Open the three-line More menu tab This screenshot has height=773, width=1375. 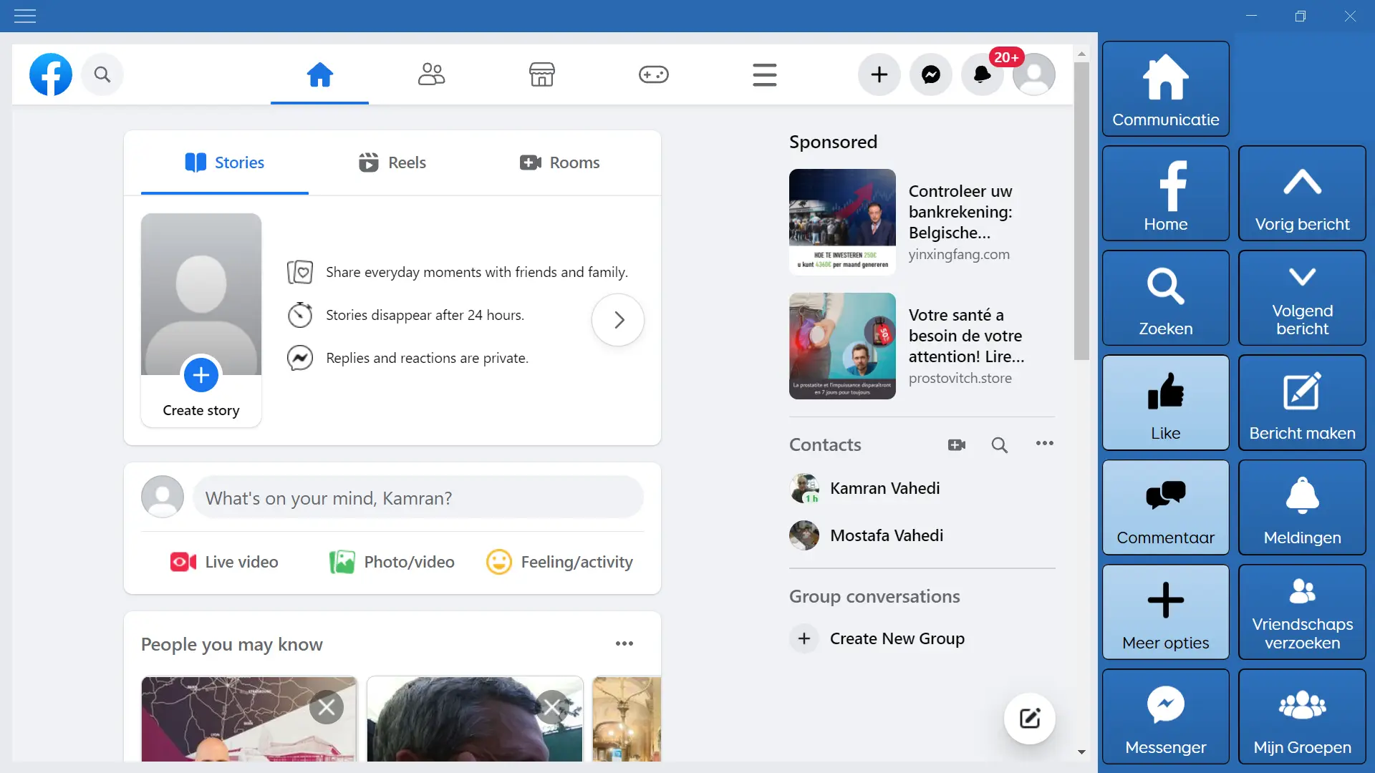tap(765, 74)
